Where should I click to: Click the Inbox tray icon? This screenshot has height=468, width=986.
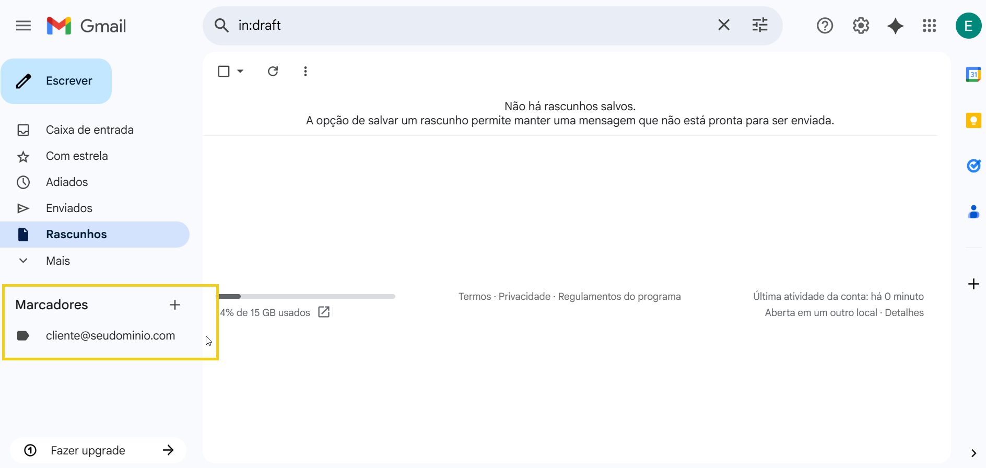pyautogui.click(x=24, y=130)
